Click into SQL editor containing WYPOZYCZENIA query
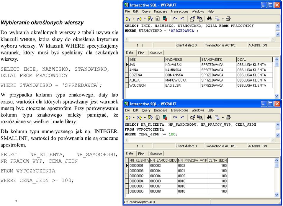This screenshot has height=206, width=283. (199, 130)
